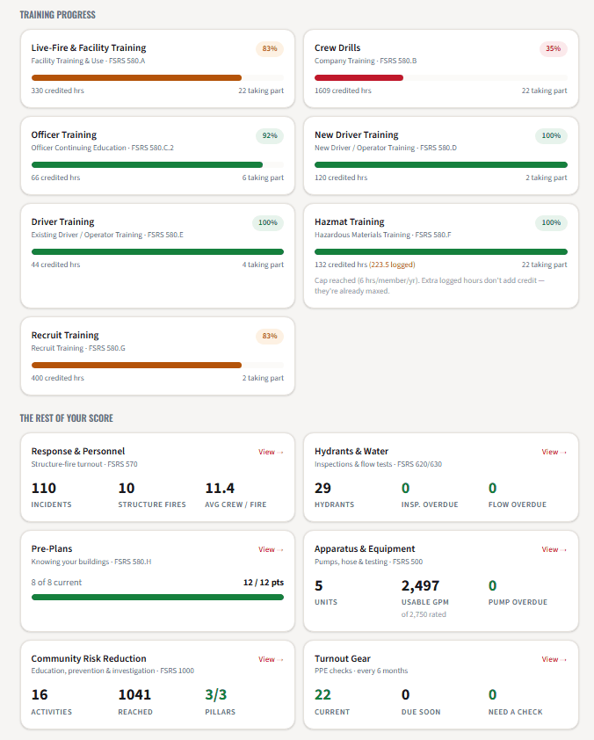Image resolution: width=594 pixels, height=740 pixels.
Task: Open the Response & Personnel View link
Action: click(x=271, y=452)
